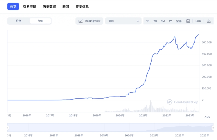Expand the 对比 compare dropdown
Screen dimensions: 217x140
pos(123,21)
